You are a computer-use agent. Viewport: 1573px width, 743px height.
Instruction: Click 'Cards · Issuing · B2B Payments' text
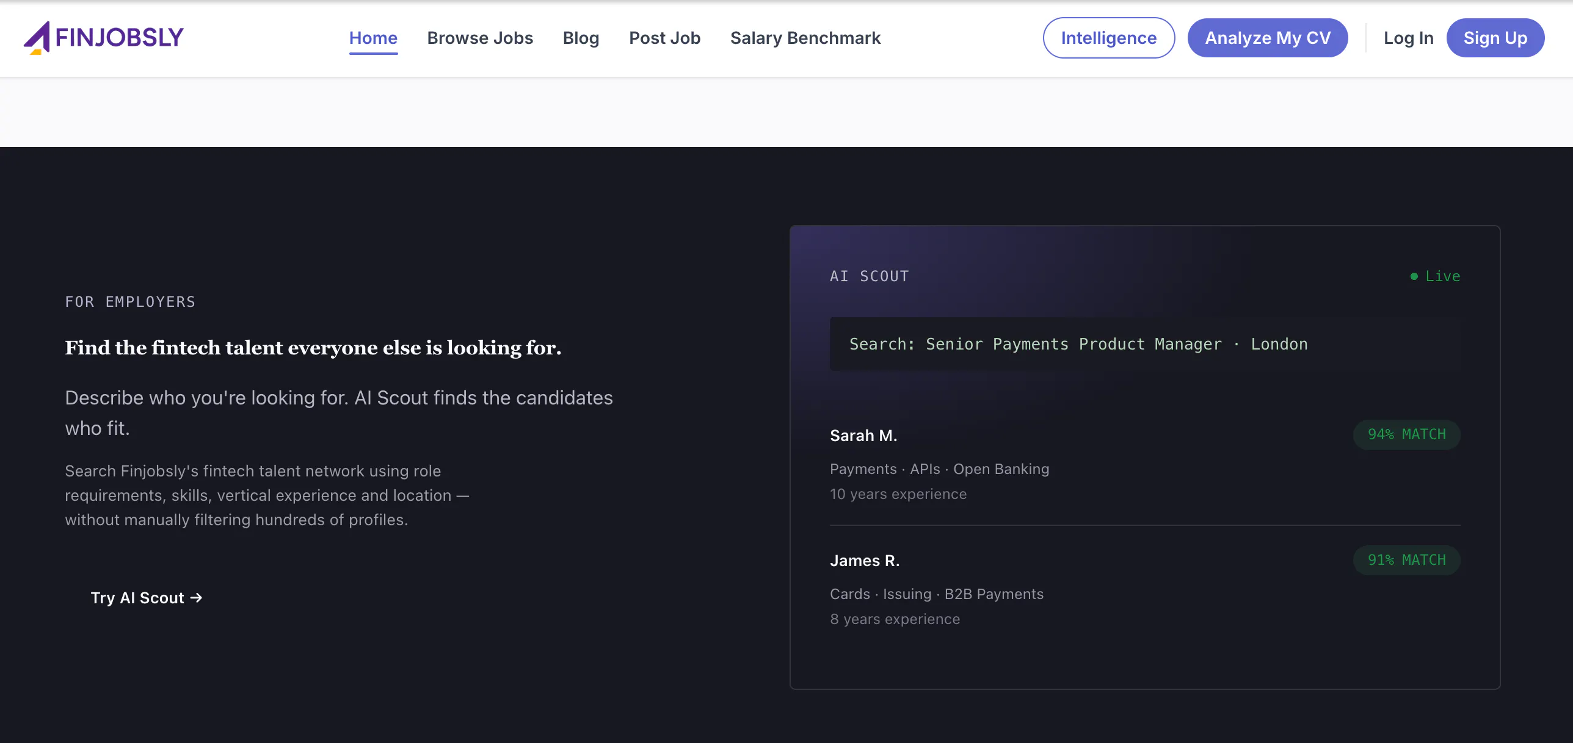coord(936,594)
